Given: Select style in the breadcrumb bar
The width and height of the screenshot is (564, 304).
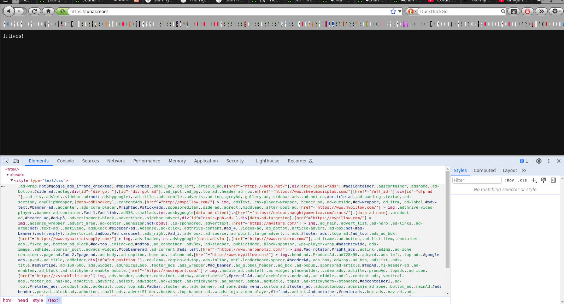Looking at the screenshot, I should [38, 300].
